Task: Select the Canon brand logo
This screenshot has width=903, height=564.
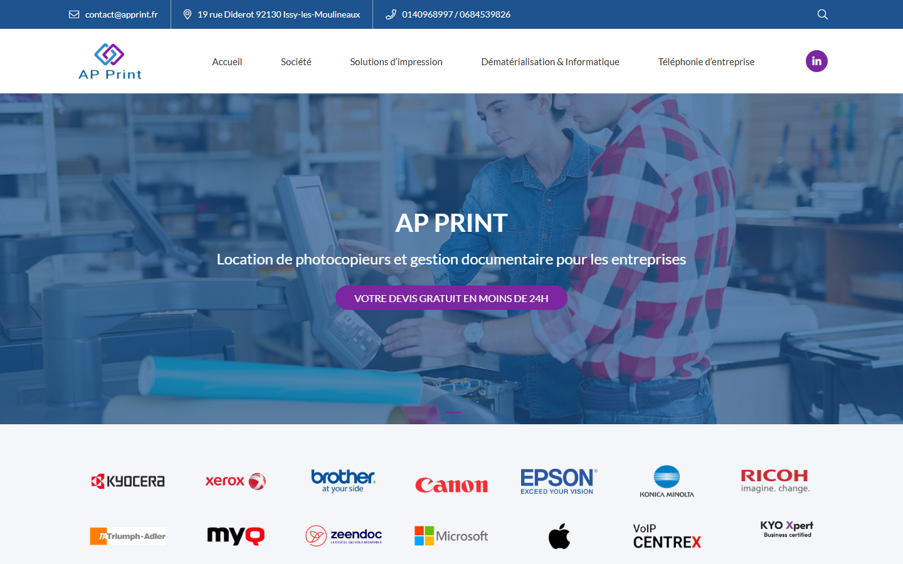Action: tap(451, 485)
